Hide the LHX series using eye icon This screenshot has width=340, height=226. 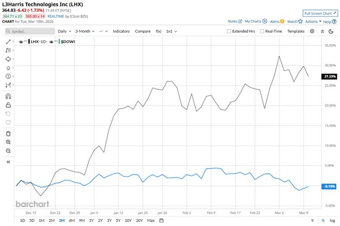[x=21, y=42]
